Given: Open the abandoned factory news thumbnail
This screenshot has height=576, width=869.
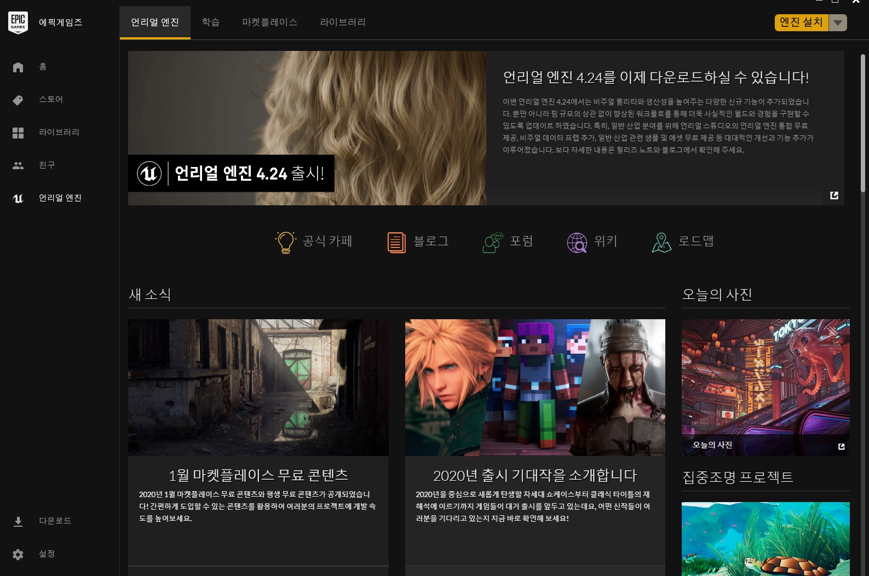Looking at the screenshot, I should coord(258,388).
